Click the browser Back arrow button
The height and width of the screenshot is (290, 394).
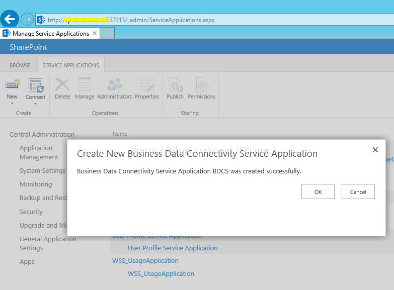[9, 19]
